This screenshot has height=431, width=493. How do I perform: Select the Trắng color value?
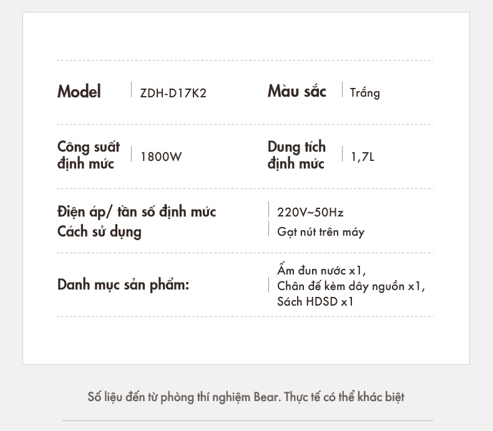click(x=364, y=93)
